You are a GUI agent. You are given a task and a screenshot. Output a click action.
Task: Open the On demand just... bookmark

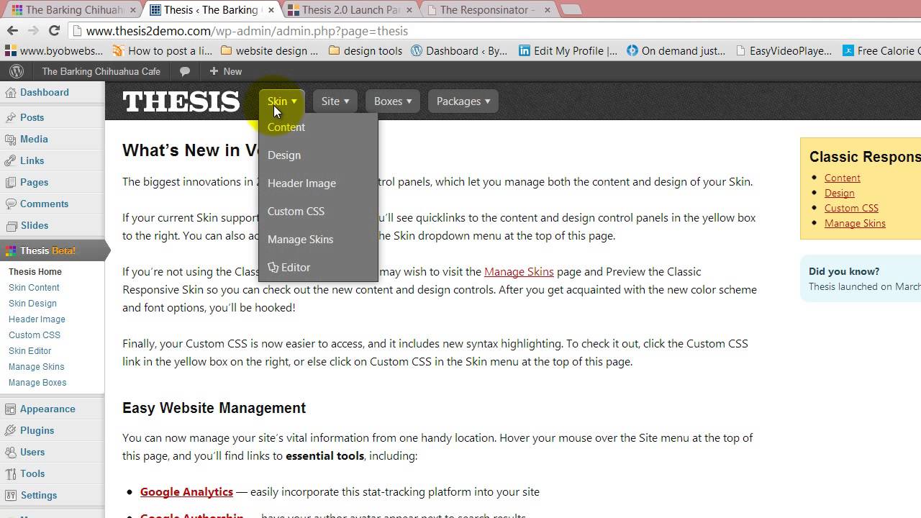coord(676,50)
